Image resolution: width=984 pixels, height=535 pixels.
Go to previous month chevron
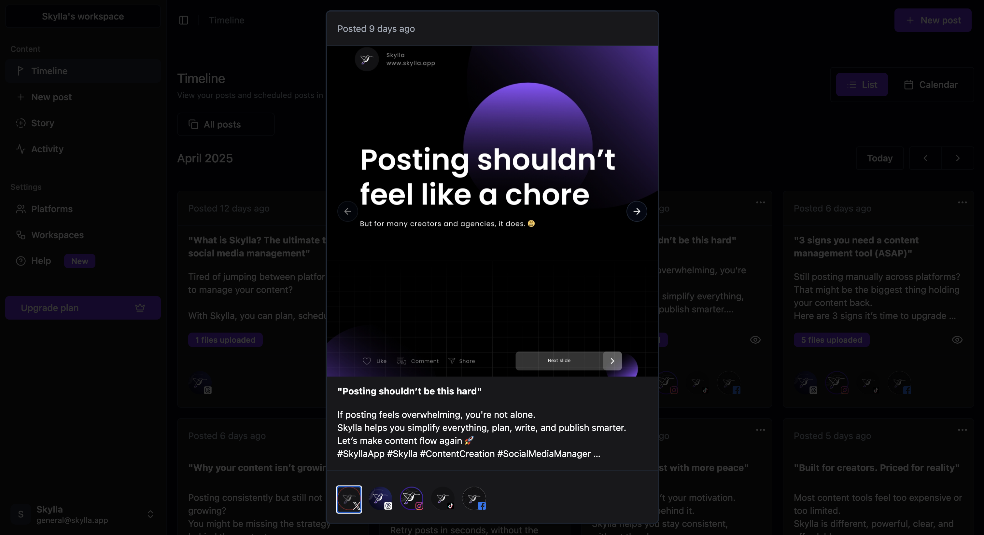(x=926, y=158)
